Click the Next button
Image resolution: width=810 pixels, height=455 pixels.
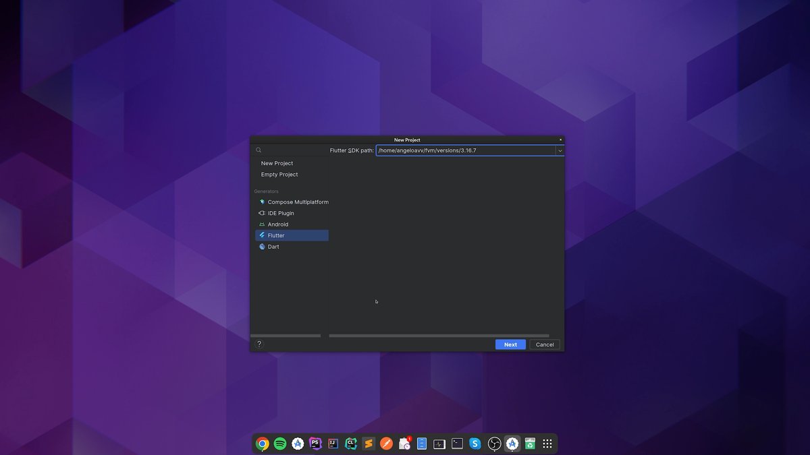pos(510,344)
